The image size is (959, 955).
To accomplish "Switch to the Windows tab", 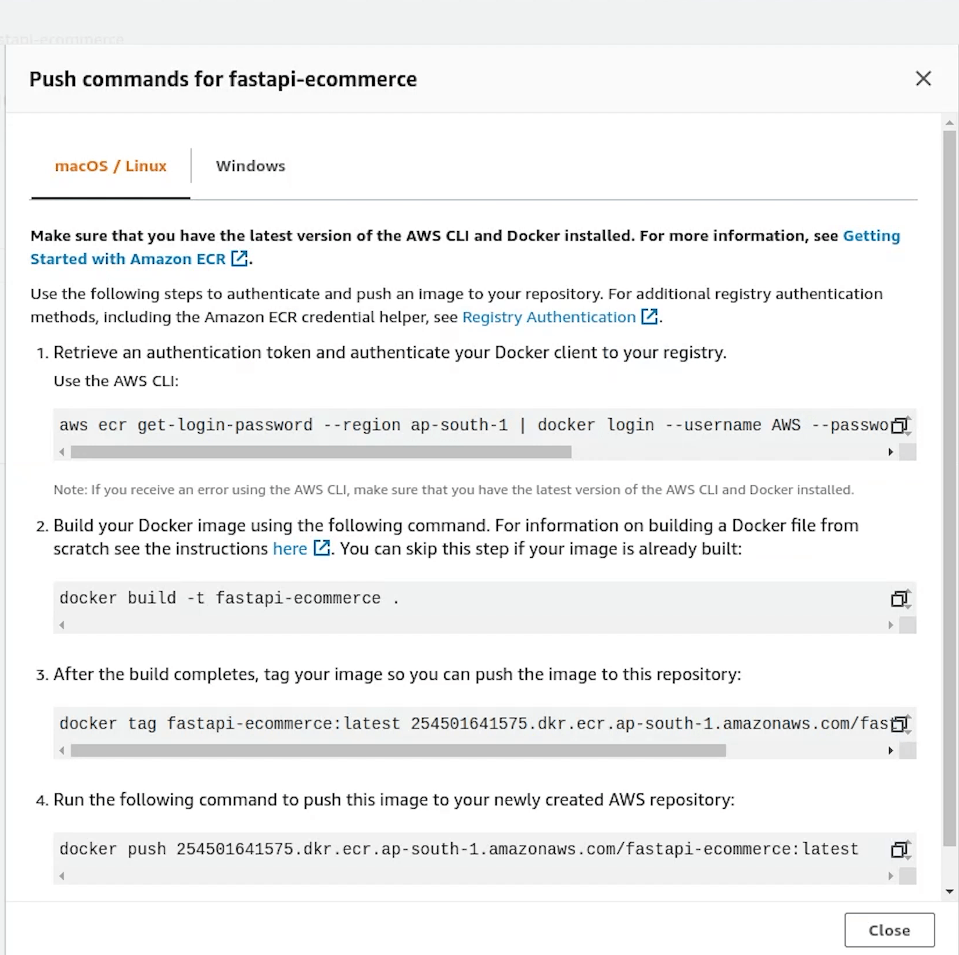I will pyautogui.click(x=250, y=166).
